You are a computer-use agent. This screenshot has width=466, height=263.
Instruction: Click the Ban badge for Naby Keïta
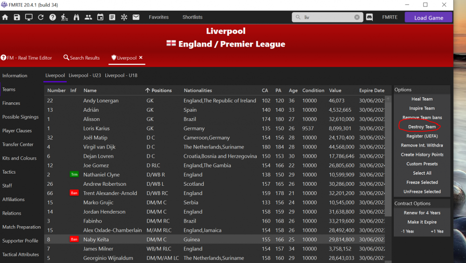click(x=74, y=240)
